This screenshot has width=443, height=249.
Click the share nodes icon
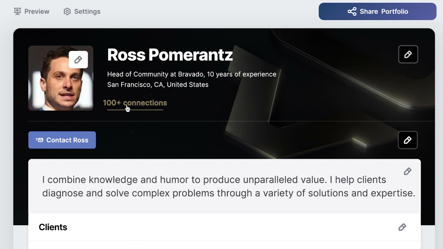[x=352, y=11]
